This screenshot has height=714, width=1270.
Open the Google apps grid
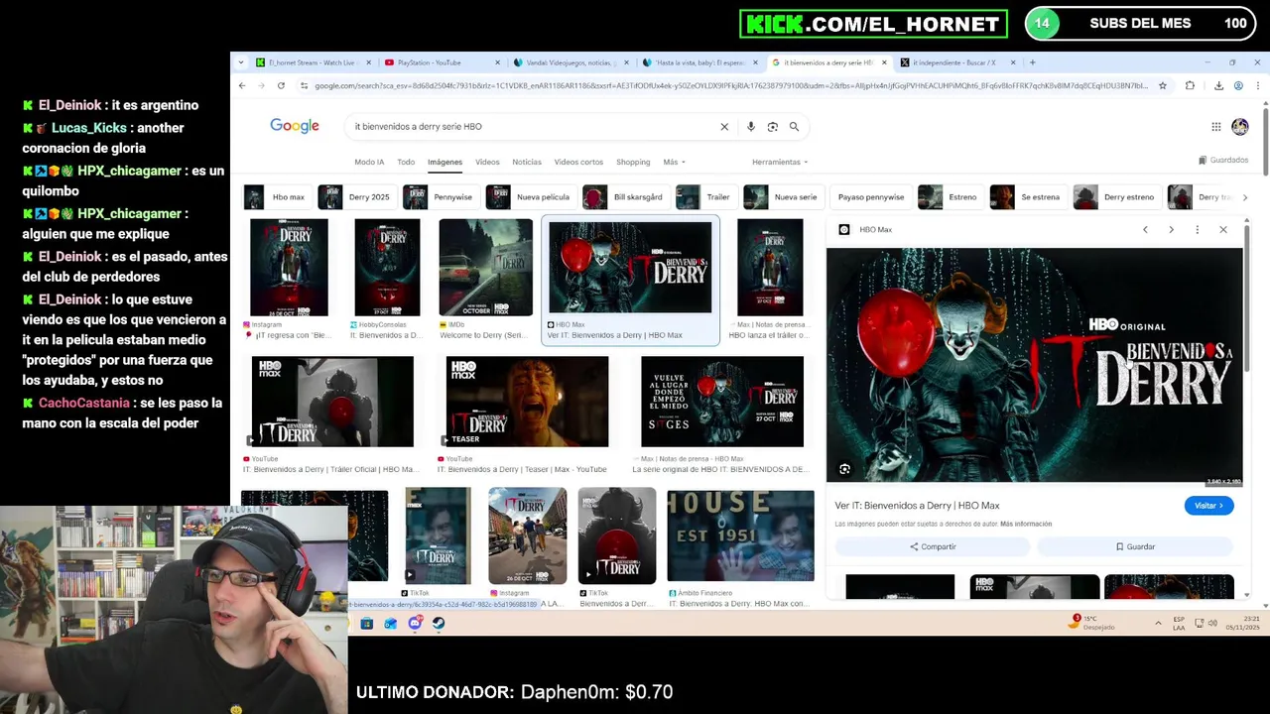1215,127
